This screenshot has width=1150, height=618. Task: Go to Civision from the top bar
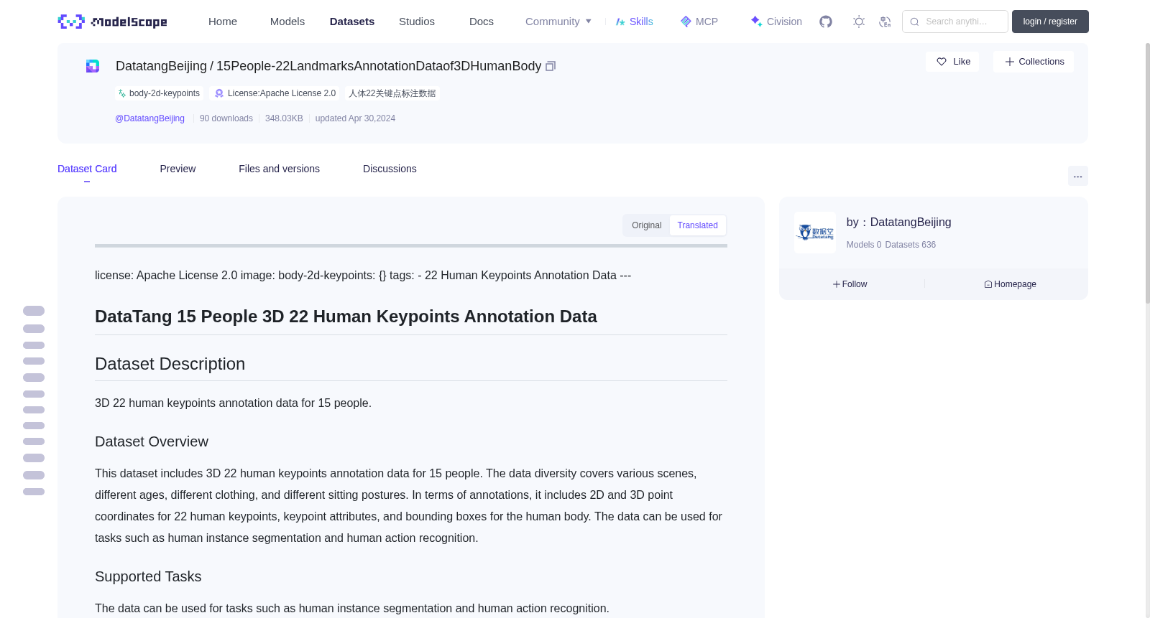click(776, 22)
